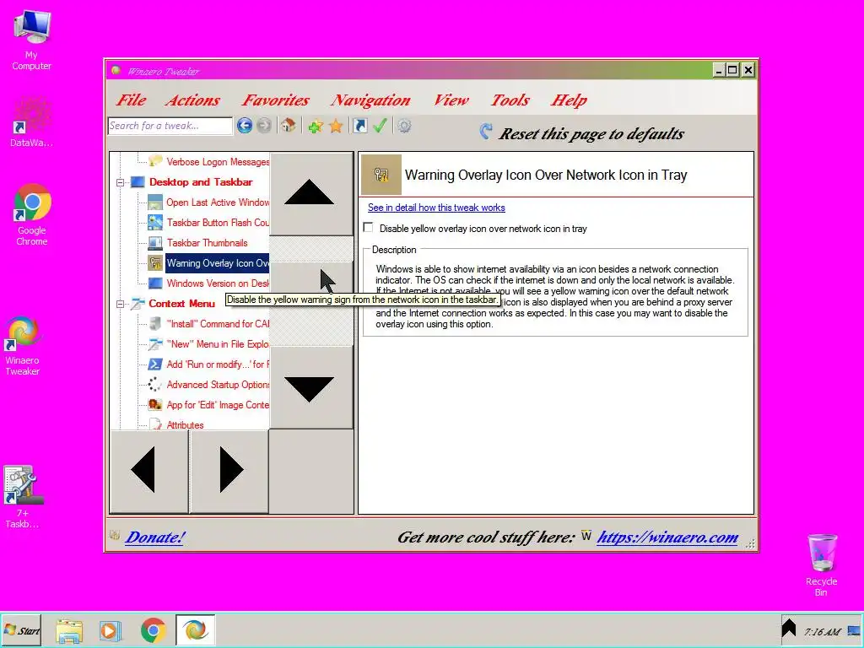Click the Advanced Startup Options spinner icon
The height and width of the screenshot is (648, 864).
155,385
